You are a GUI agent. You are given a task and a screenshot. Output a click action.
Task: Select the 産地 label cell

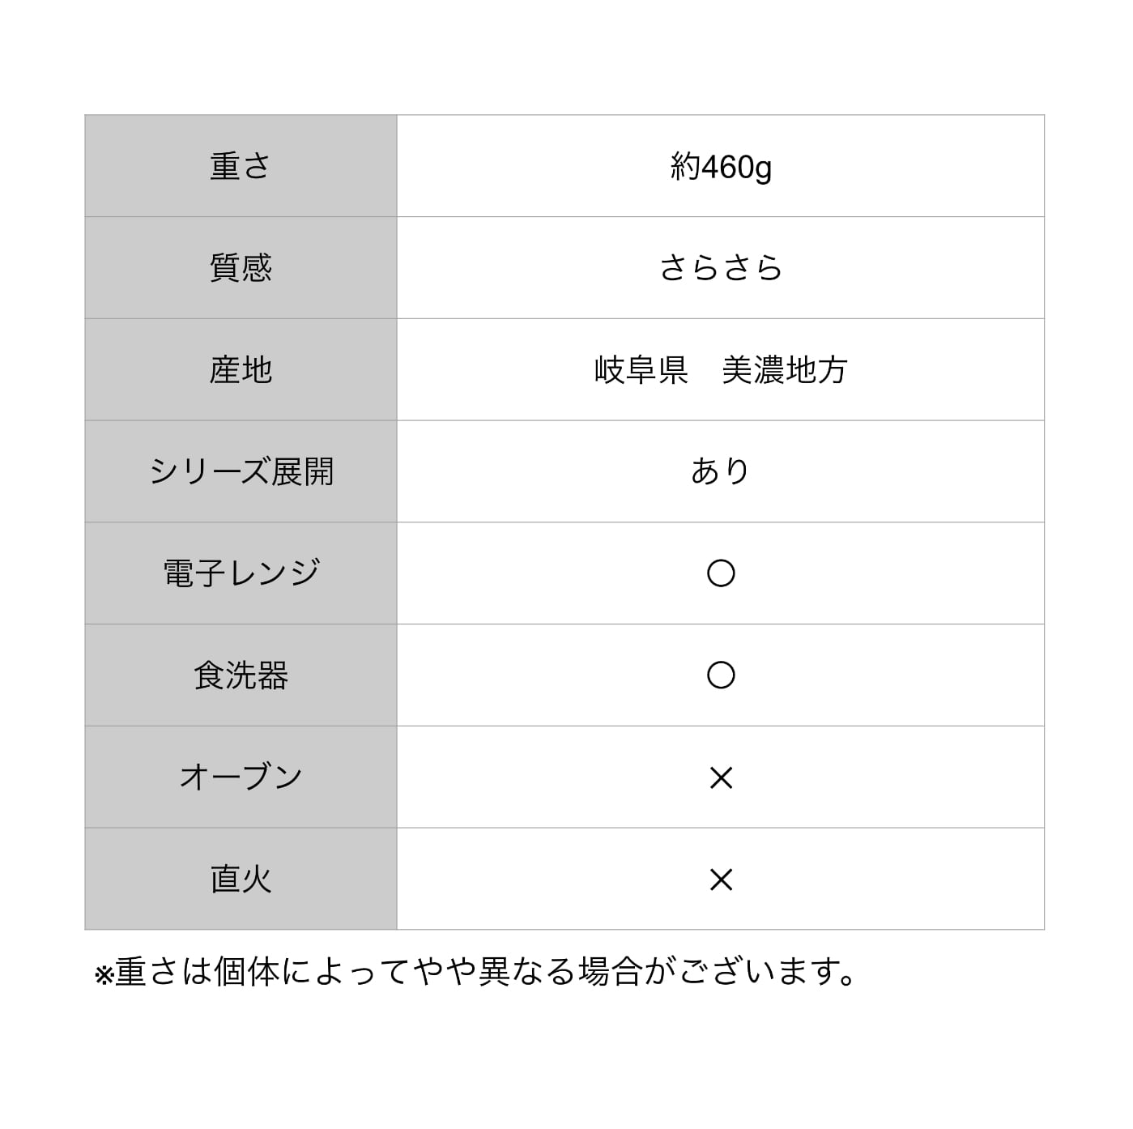point(241,370)
